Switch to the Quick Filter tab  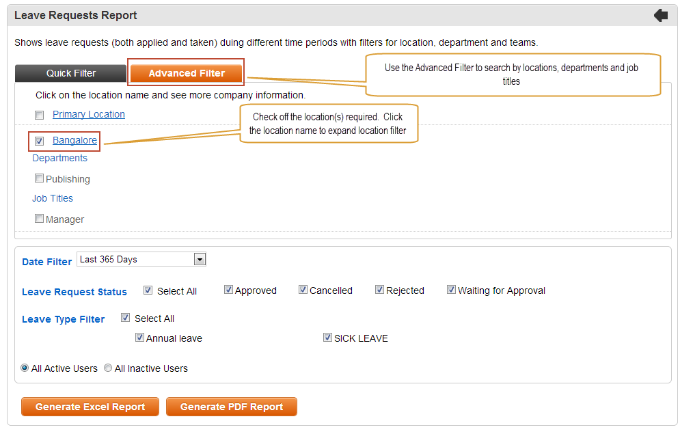(70, 73)
